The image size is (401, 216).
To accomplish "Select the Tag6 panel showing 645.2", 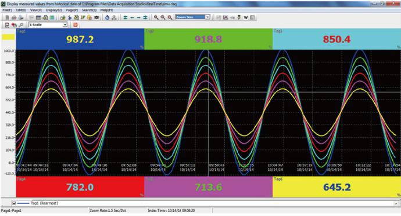I will pos(336,187).
